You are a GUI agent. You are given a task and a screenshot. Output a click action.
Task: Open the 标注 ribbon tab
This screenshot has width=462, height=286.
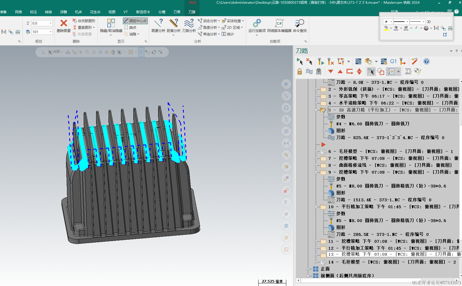click(x=33, y=12)
